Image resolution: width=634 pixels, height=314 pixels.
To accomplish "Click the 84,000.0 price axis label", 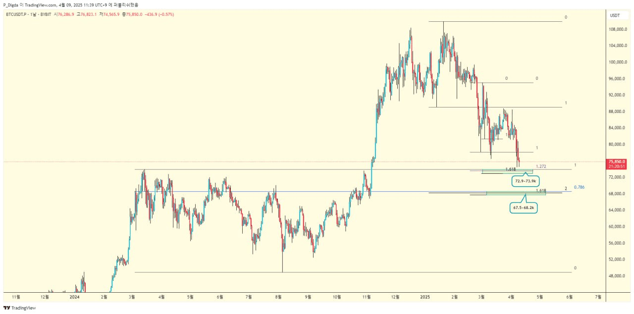I will (x=617, y=128).
